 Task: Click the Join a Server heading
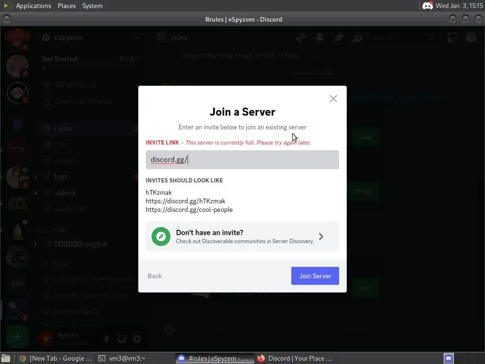[x=242, y=112]
